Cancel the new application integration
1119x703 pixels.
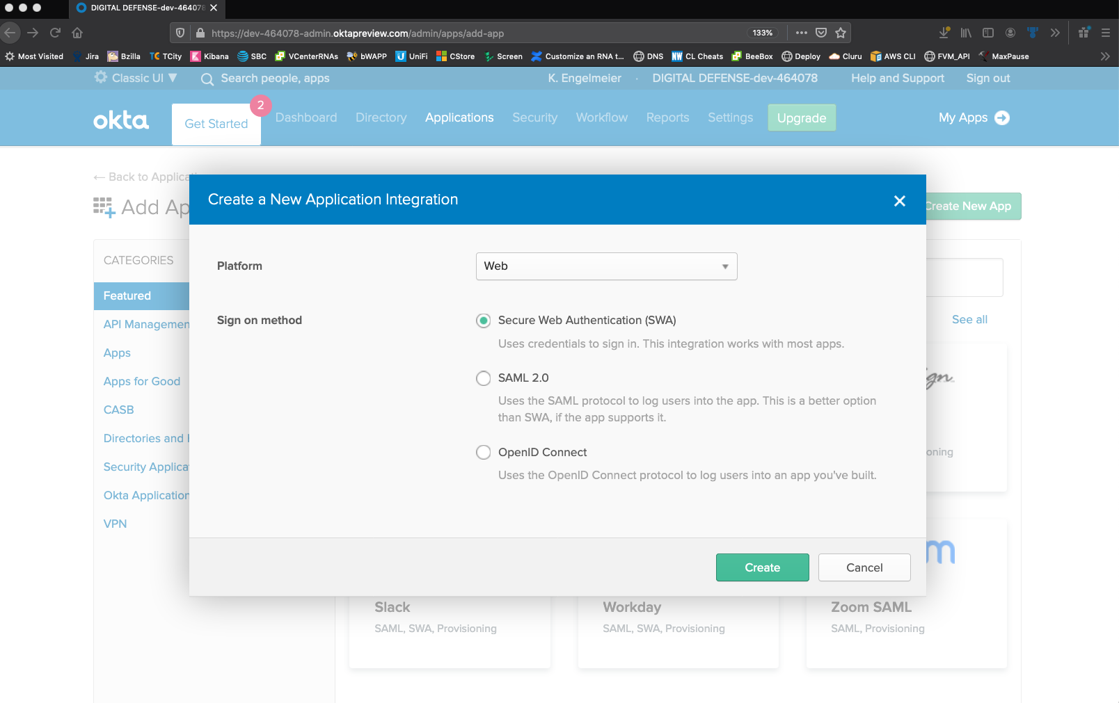pos(864,567)
